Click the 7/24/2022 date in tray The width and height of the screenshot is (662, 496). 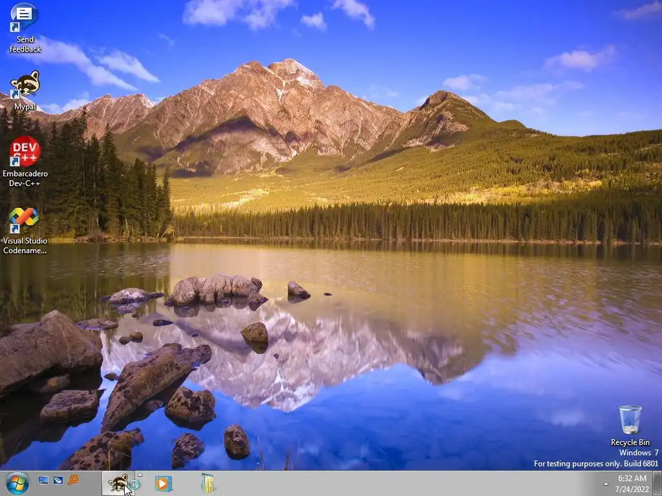coord(632,490)
